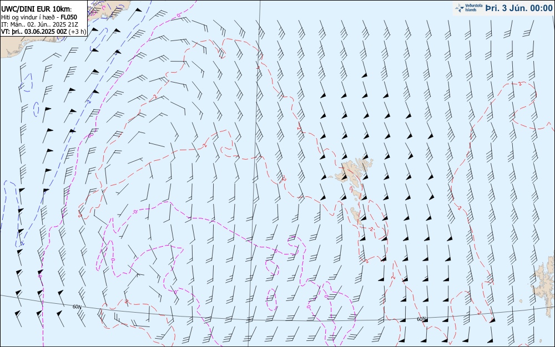
Task: Click the 'VT: þri.. 03.06.2025 00Z (+3 h)' line
Action: [43, 31]
